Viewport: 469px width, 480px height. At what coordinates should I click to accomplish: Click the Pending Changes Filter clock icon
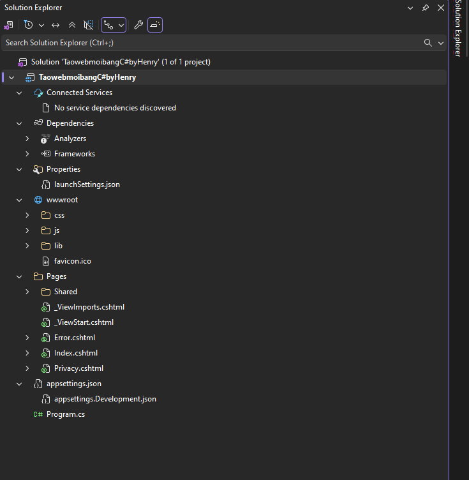coord(28,25)
